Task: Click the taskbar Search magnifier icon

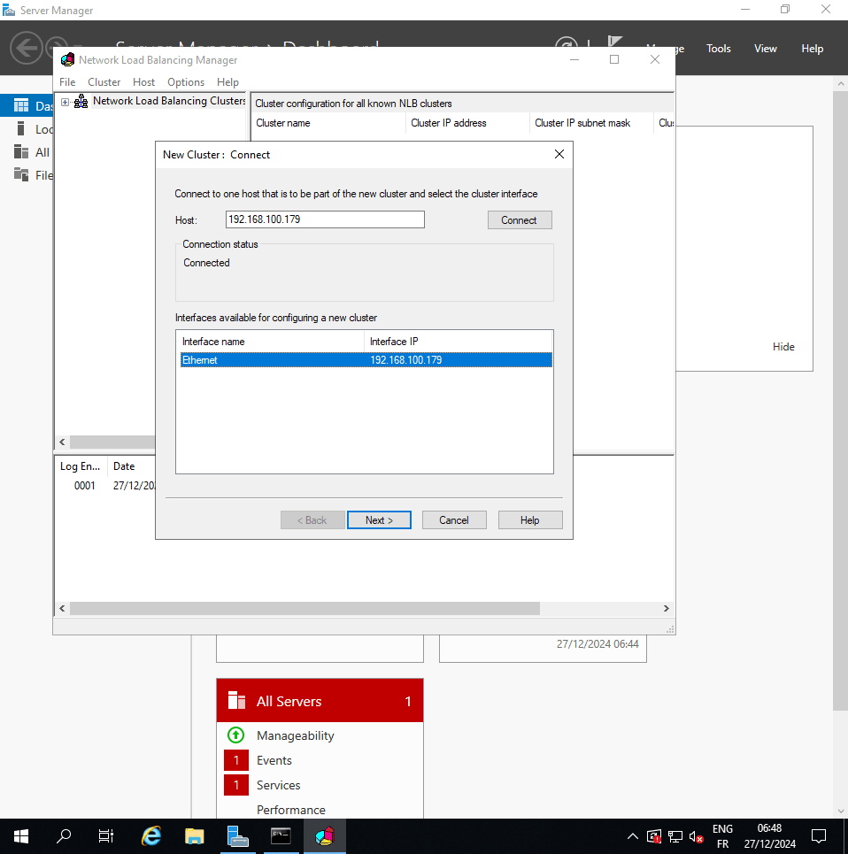Action: [64, 835]
